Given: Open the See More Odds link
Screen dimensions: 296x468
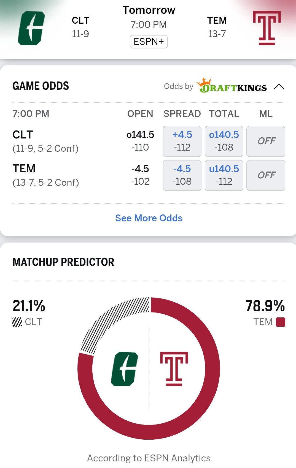Looking at the screenshot, I should (x=149, y=218).
